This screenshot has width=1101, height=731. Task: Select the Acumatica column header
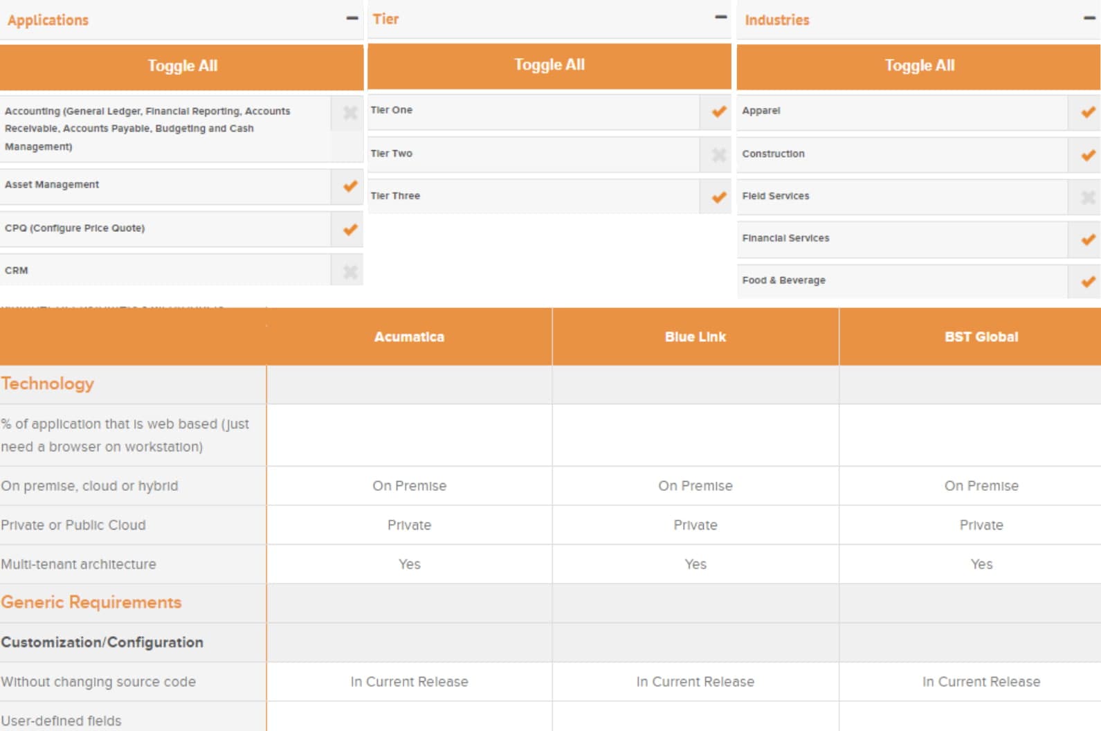pyautogui.click(x=409, y=337)
